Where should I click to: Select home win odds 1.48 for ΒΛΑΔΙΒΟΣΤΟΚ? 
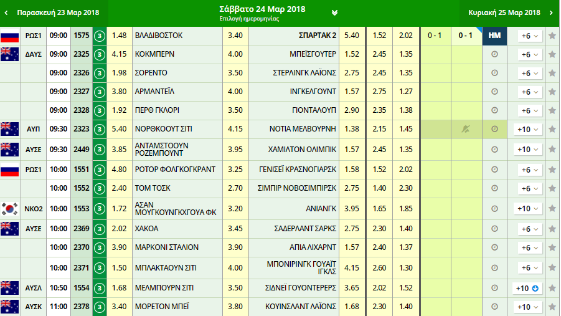[x=119, y=36]
